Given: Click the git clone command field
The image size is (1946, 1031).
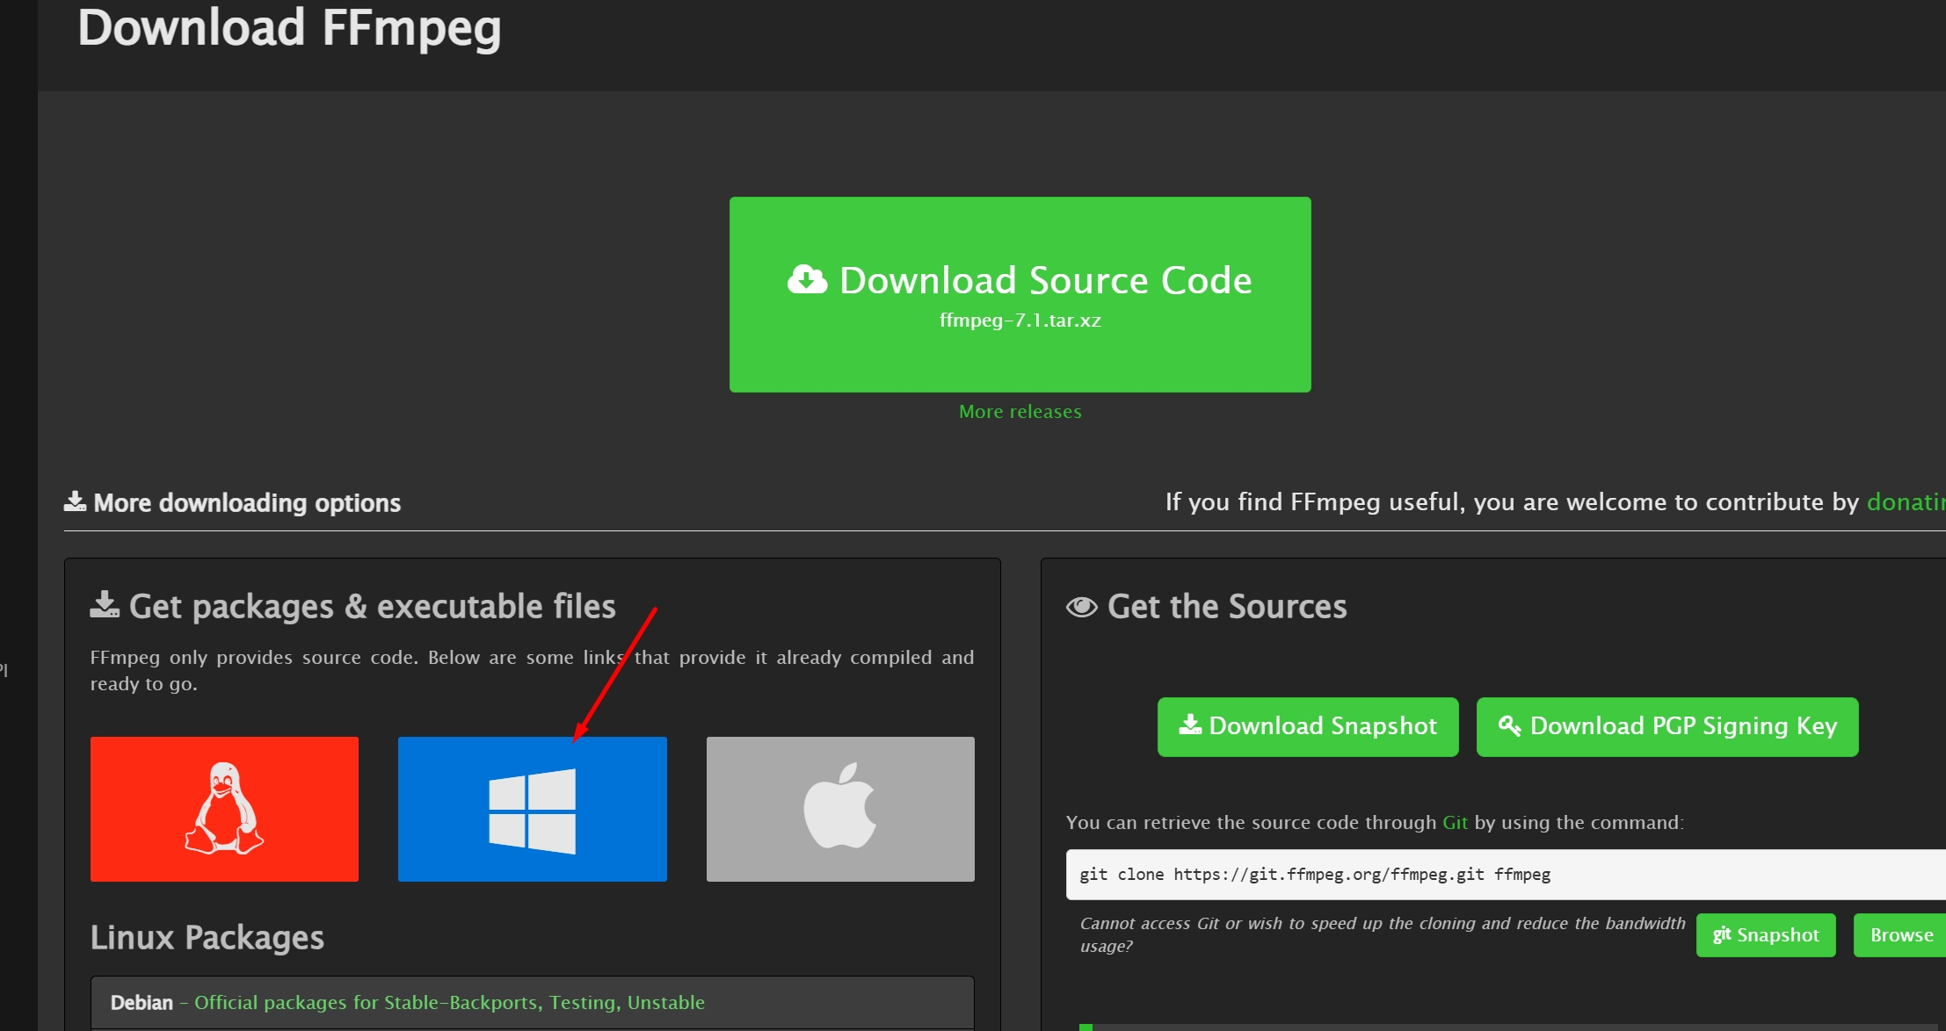Looking at the screenshot, I should tap(1506, 875).
